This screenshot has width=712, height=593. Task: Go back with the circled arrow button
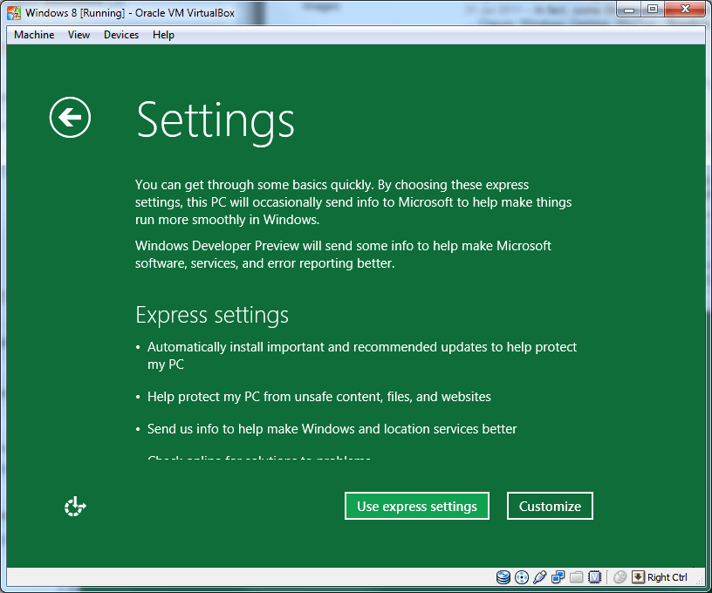coord(70,118)
